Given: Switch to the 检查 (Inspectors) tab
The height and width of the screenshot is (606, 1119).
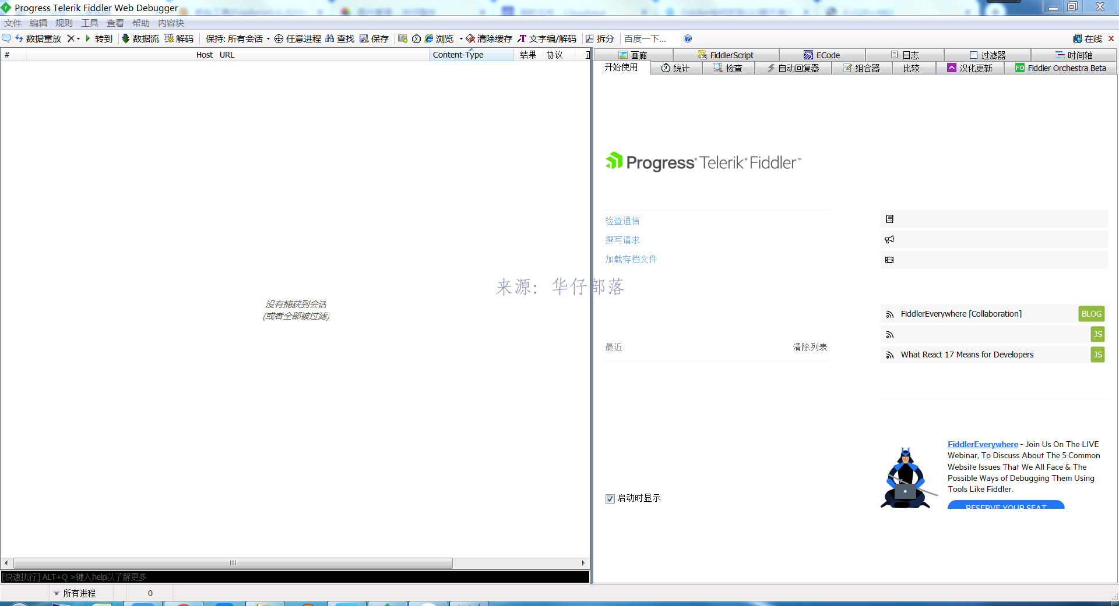Looking at the screenshot, I should click(727, 68).
